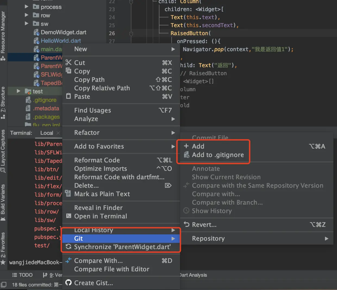Expand the process folder
The image size is (337, 290).
(x=26, y=7)
